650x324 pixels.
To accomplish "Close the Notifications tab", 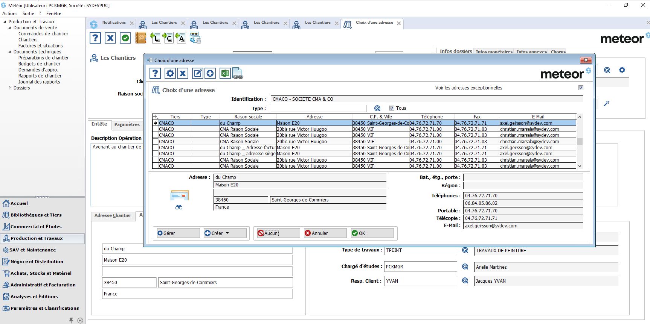I will pyautogui.click(x=132, y=23).
